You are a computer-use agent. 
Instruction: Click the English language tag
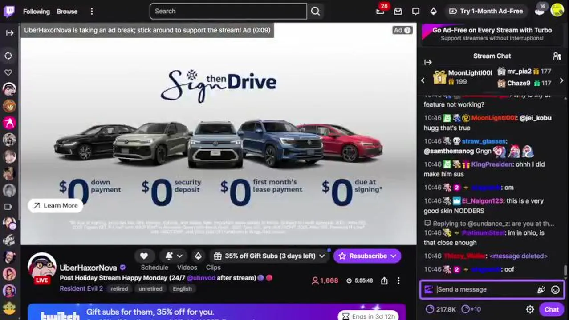182,289
